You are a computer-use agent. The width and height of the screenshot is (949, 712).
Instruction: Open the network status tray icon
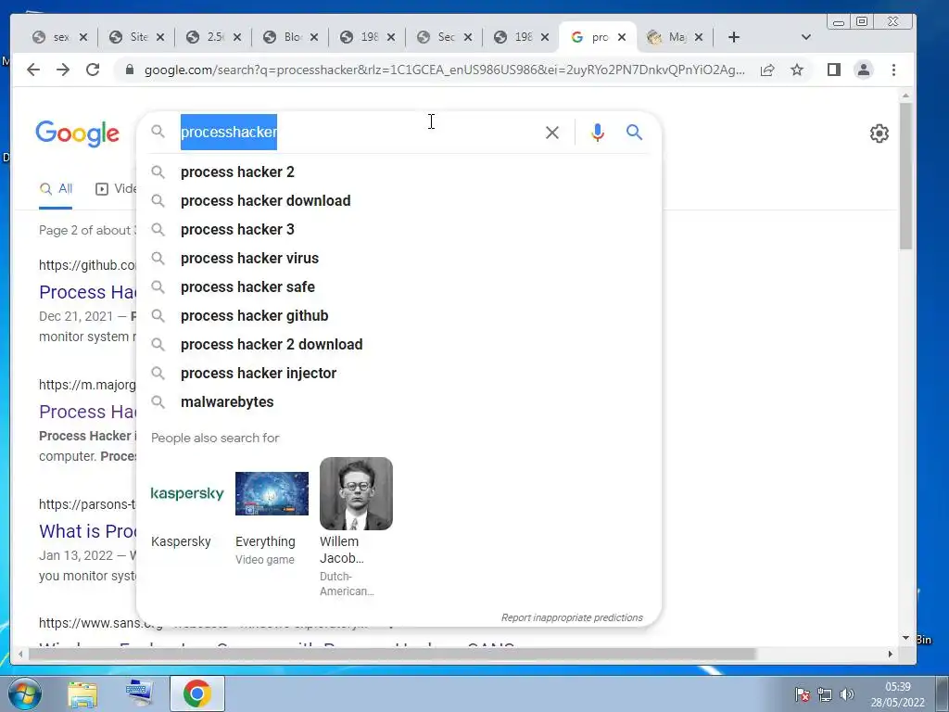pyautogui.click(x=825, y=694)
